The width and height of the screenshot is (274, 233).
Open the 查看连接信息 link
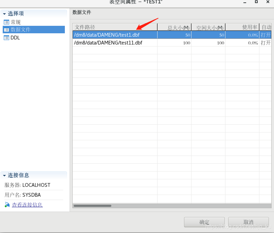(27, 205)
